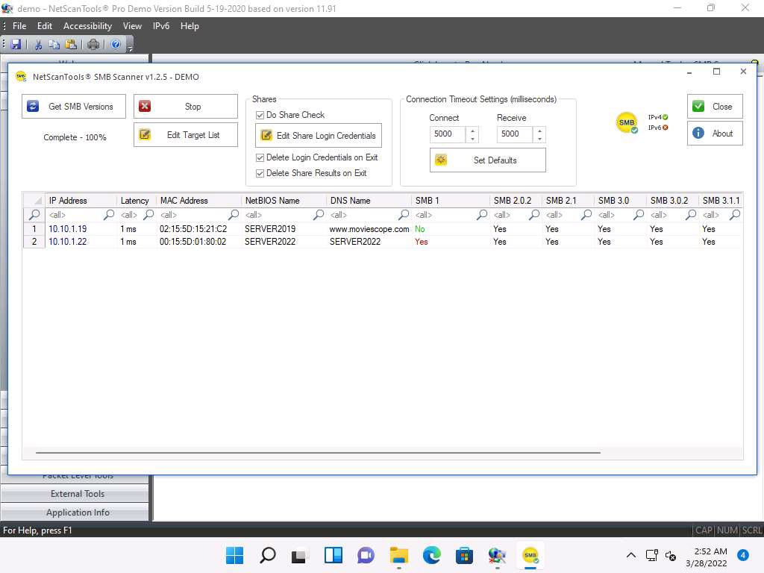Open Microsoft Edge from the taskbar
This screenshot has width=764, height=573.
point(432,555)
